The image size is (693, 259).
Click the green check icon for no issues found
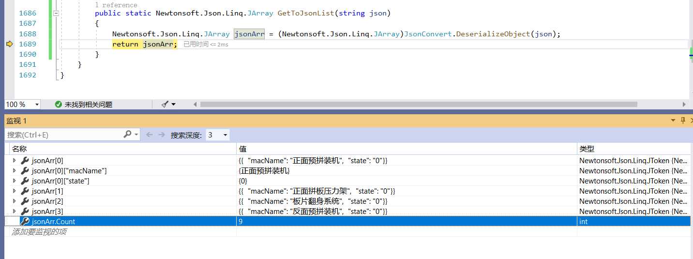point(59,104)
